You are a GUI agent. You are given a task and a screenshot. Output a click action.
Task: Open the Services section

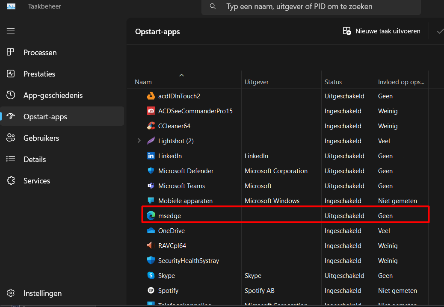36,181
